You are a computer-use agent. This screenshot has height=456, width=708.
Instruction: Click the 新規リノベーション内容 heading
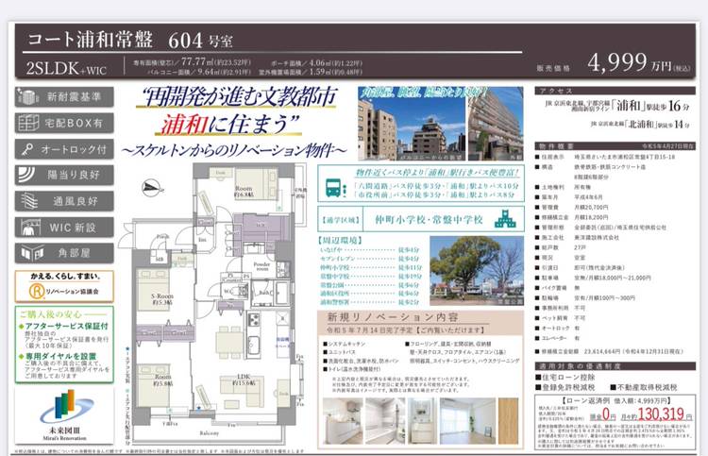[x=393, y=317]
